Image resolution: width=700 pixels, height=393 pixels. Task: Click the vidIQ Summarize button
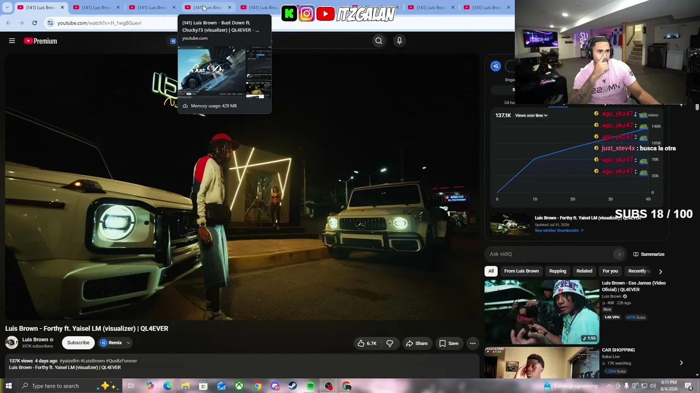click(x=649, y=254)
